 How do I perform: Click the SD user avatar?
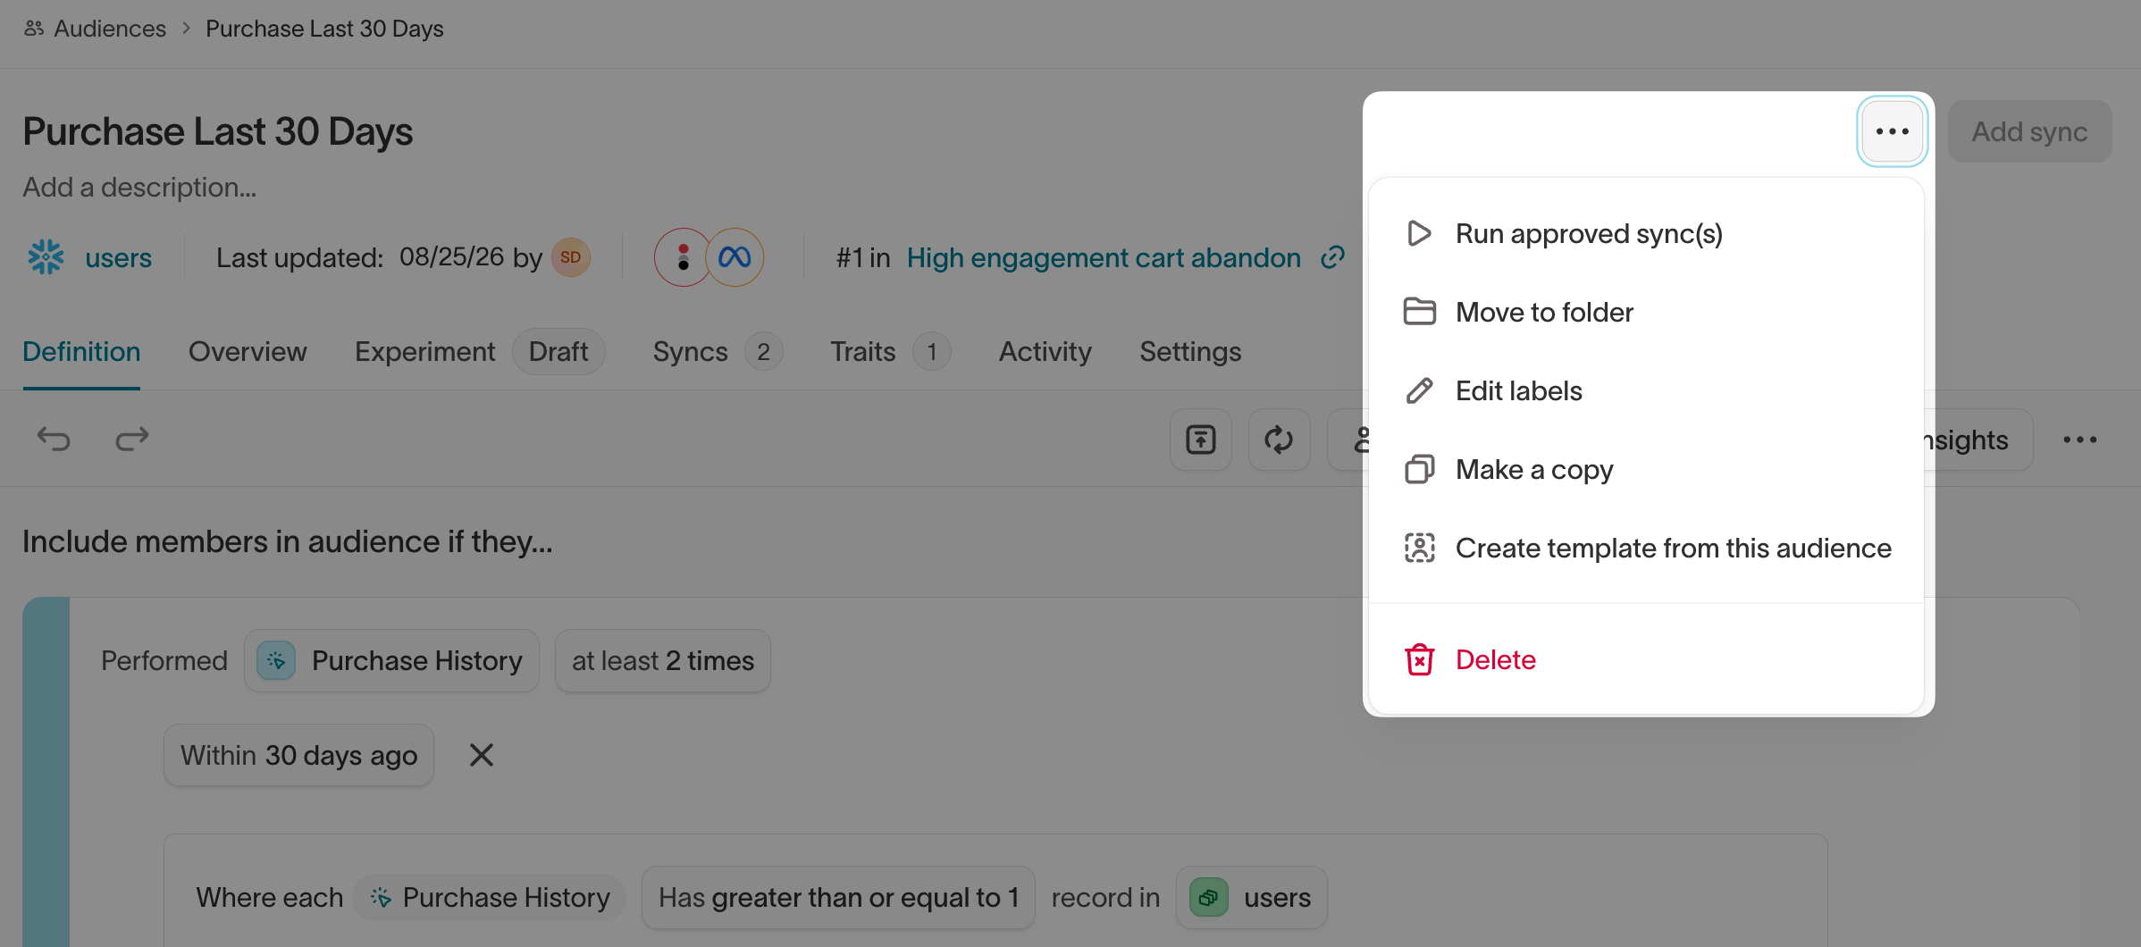coord(570,257)
